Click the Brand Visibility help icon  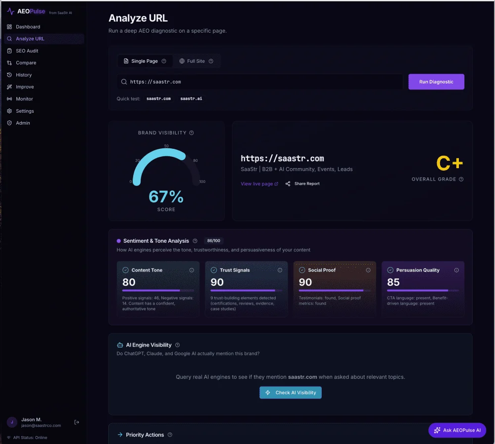pos(192,133)
